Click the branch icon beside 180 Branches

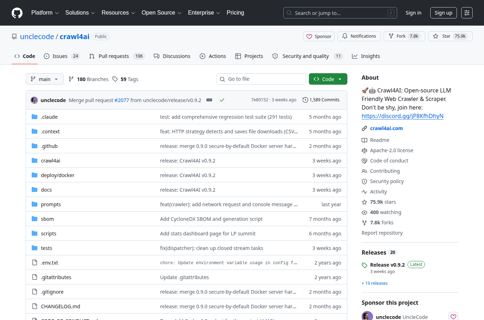coord(71,79)
